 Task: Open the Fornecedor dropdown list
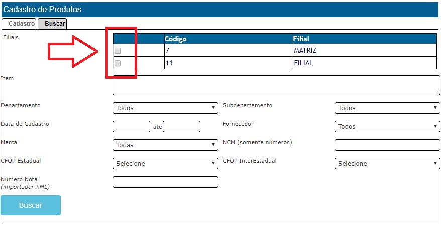coord(387,126)
